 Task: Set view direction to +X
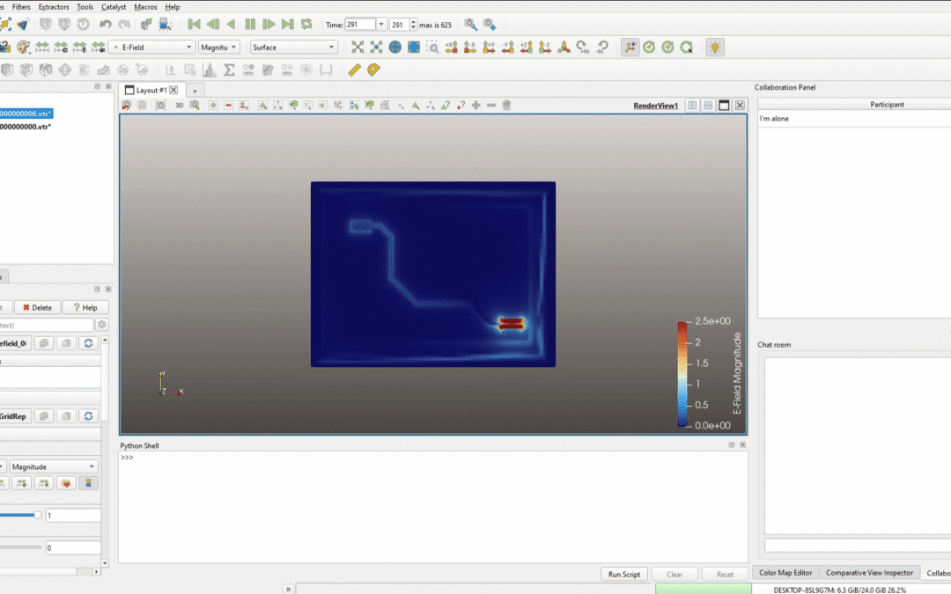451,48
